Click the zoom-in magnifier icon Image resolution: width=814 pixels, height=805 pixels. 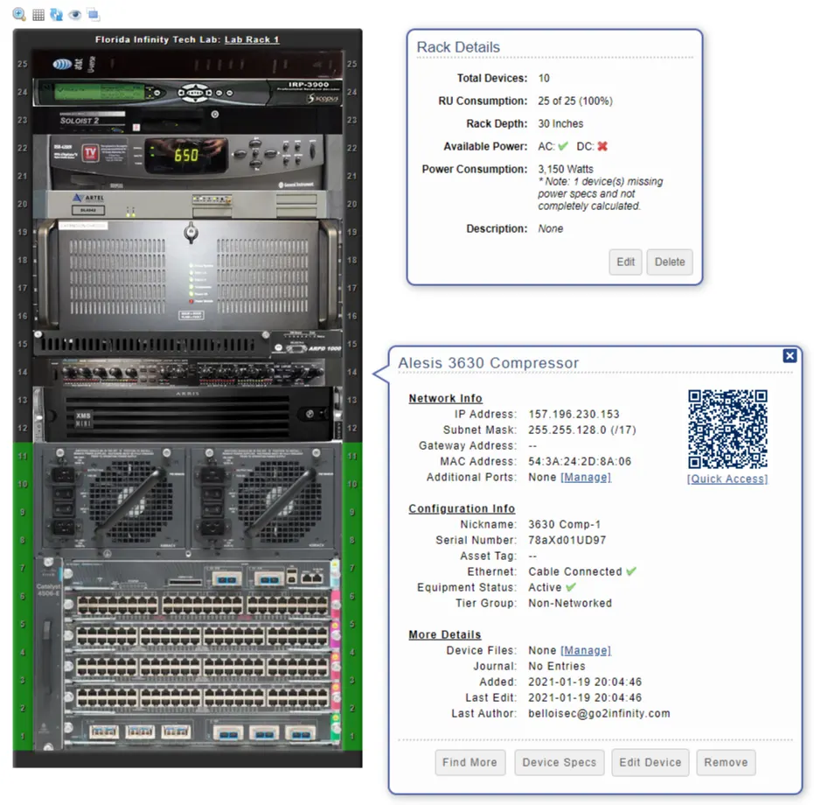19,15
